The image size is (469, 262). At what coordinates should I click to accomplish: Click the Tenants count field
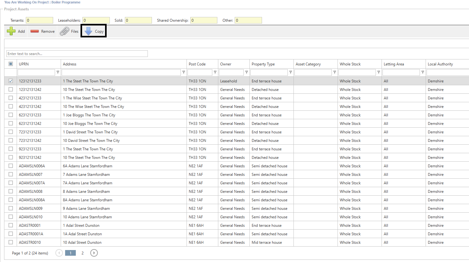click(x=39, y=20)
